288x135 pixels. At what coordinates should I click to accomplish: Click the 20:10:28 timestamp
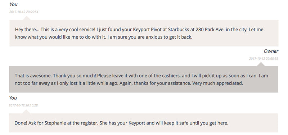23,105
